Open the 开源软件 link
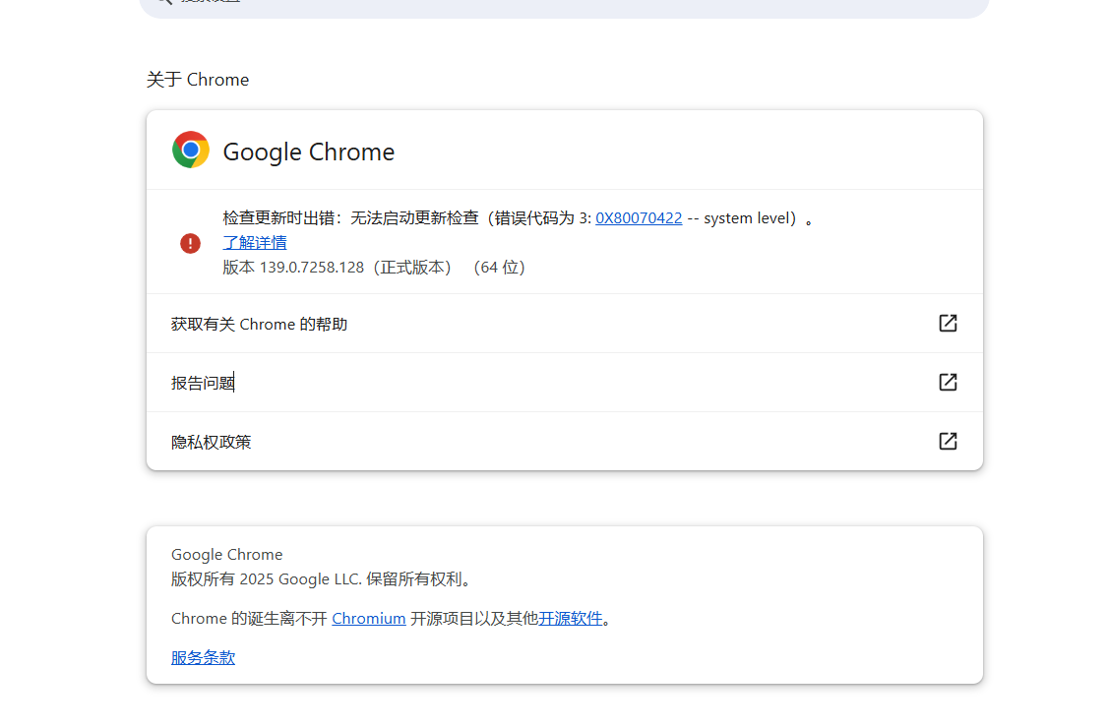Viewport: 1107px width, 728px height. coord(571,619)
